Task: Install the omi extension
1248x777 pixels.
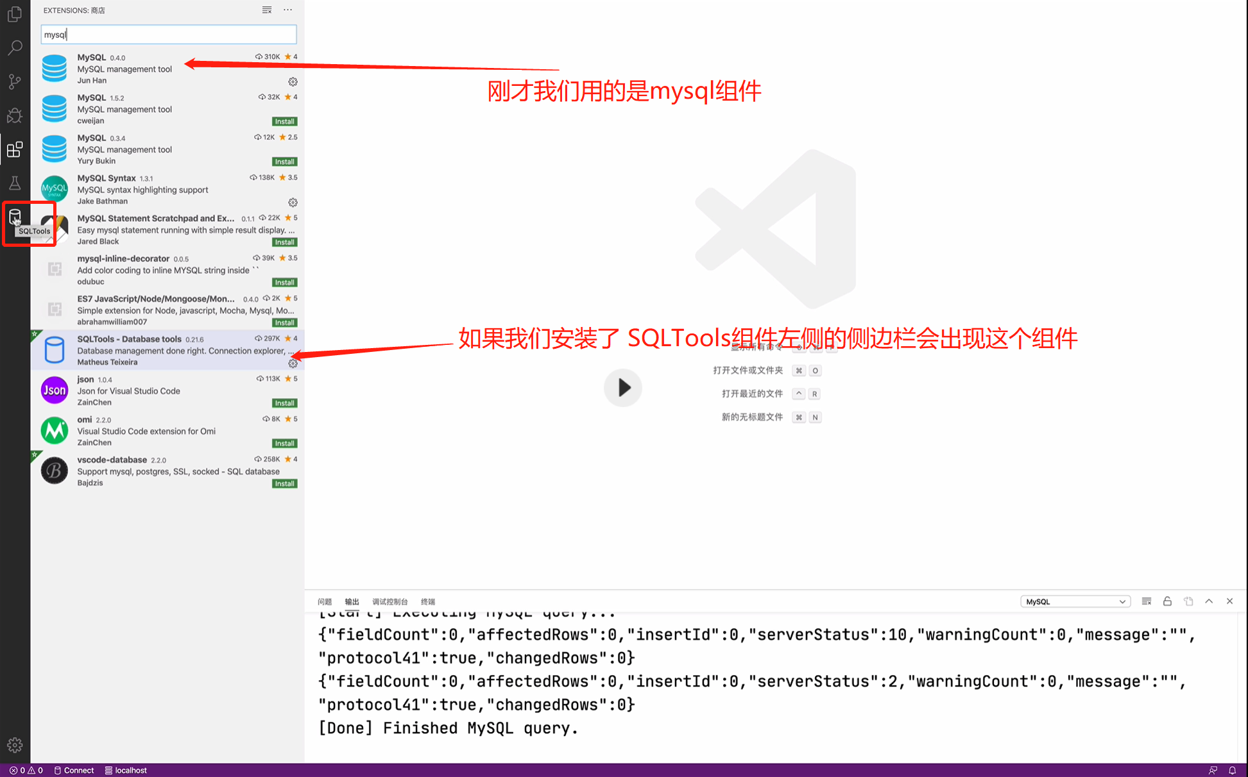Action: 284,444
